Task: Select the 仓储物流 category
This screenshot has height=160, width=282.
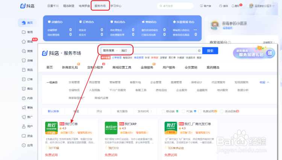Action: coord(74,90)
